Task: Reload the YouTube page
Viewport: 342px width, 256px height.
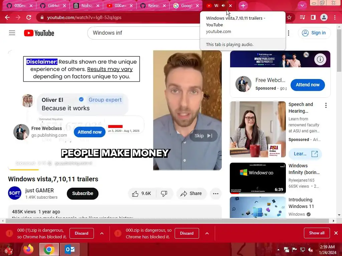Action: [29, 17]
